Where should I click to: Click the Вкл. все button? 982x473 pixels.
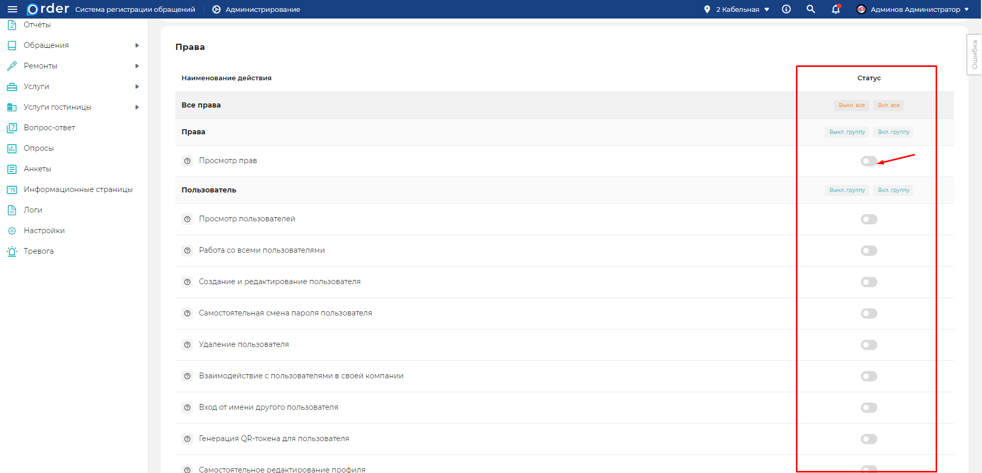[x=889, y=105]
